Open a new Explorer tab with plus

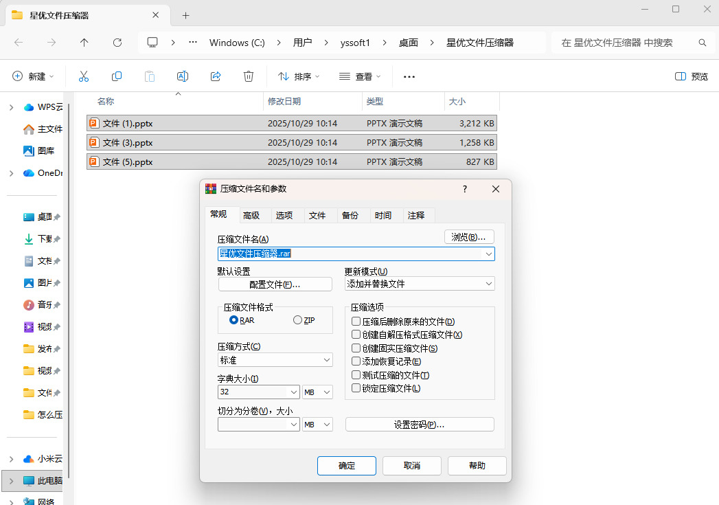(185, 16)
